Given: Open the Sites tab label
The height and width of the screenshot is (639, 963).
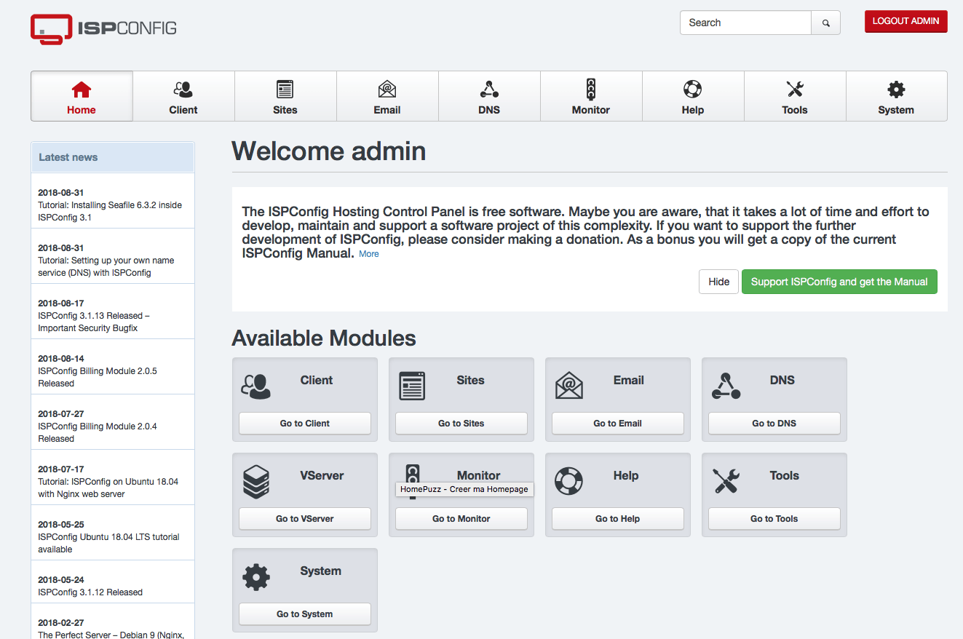Looking at the screenshot, I should pyautogui.click(x=285, y=110).
